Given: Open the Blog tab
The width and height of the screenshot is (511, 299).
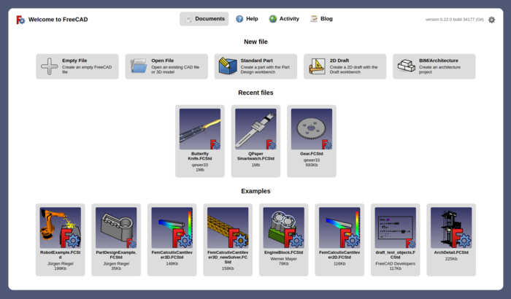Looking at the screenshot, I should click(x=321, y=19).
